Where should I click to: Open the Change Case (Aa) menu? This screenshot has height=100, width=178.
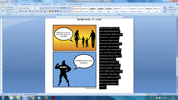(x=38, y=11)
